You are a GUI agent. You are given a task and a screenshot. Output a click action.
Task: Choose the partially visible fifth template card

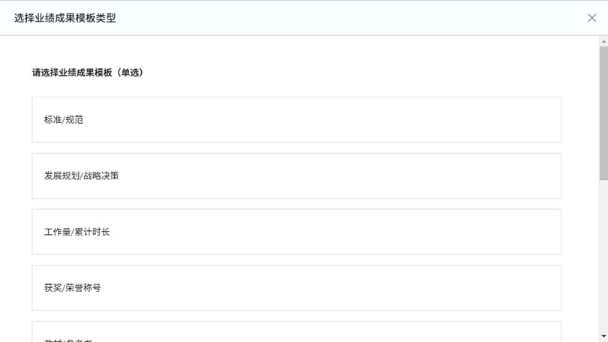pyautogui.click(x=296, y=333)
